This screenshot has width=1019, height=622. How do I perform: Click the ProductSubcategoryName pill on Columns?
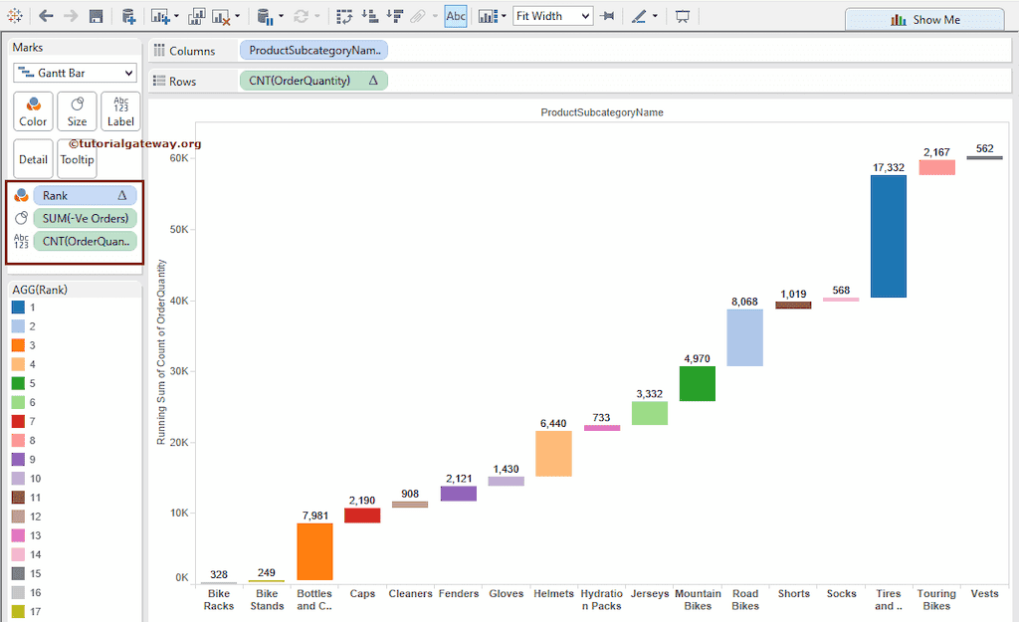[313, 50]
